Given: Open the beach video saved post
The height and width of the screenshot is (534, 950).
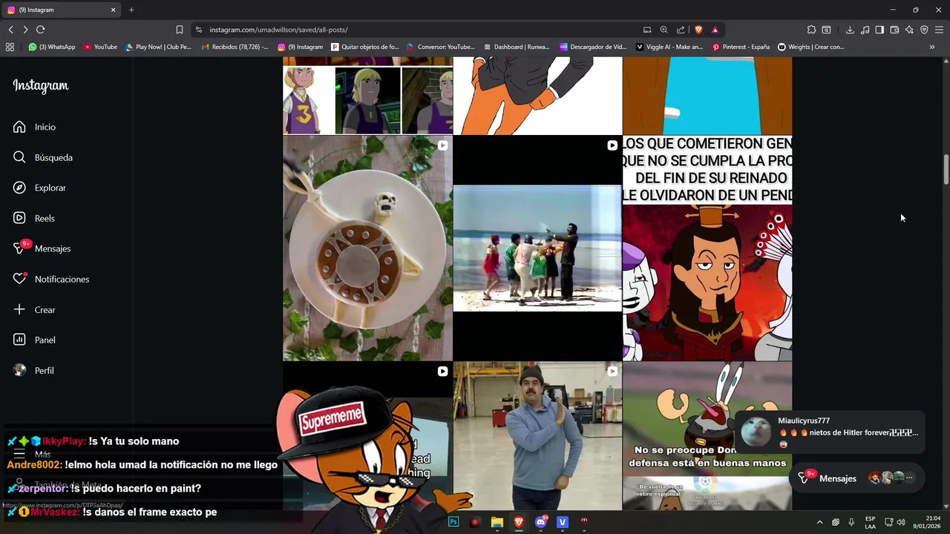Looking at the screenshot, I should tap(537, 248).
